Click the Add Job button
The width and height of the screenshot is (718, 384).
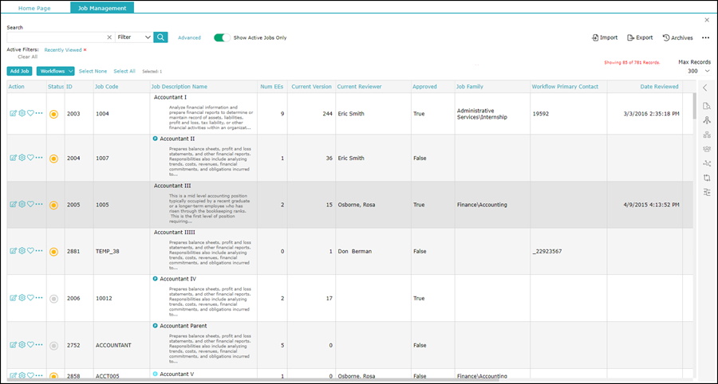(x=20, y=71)
